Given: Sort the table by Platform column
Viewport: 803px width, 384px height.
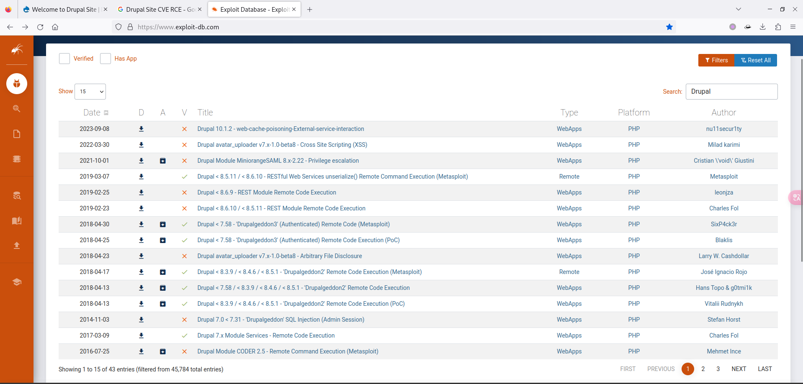Looking at the screenshot, I should [x=634, y=113].
